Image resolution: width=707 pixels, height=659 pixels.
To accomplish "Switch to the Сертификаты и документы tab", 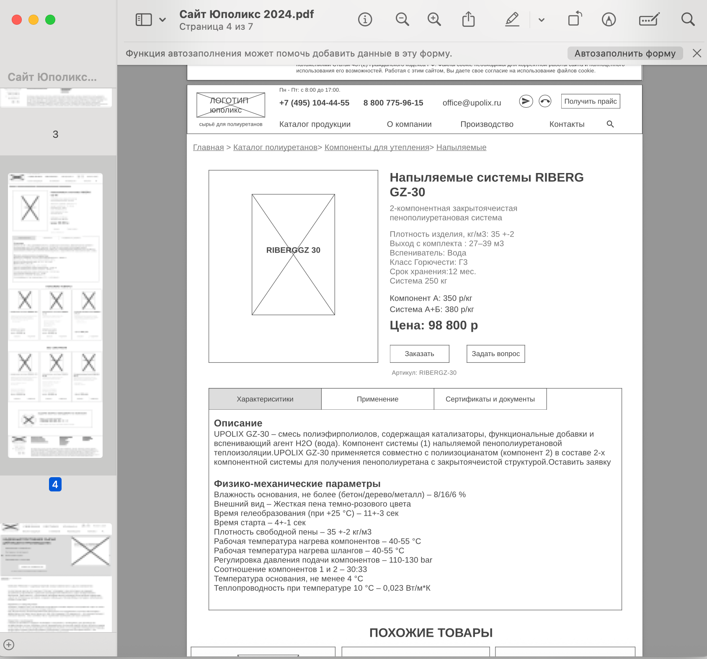I will tap(490, 399).
